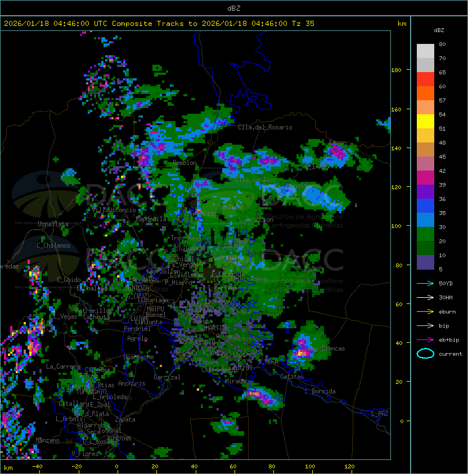Select the purple 36-39 dBZ swatch
This screenshot has width=468, height=474.
coord(425,191)
